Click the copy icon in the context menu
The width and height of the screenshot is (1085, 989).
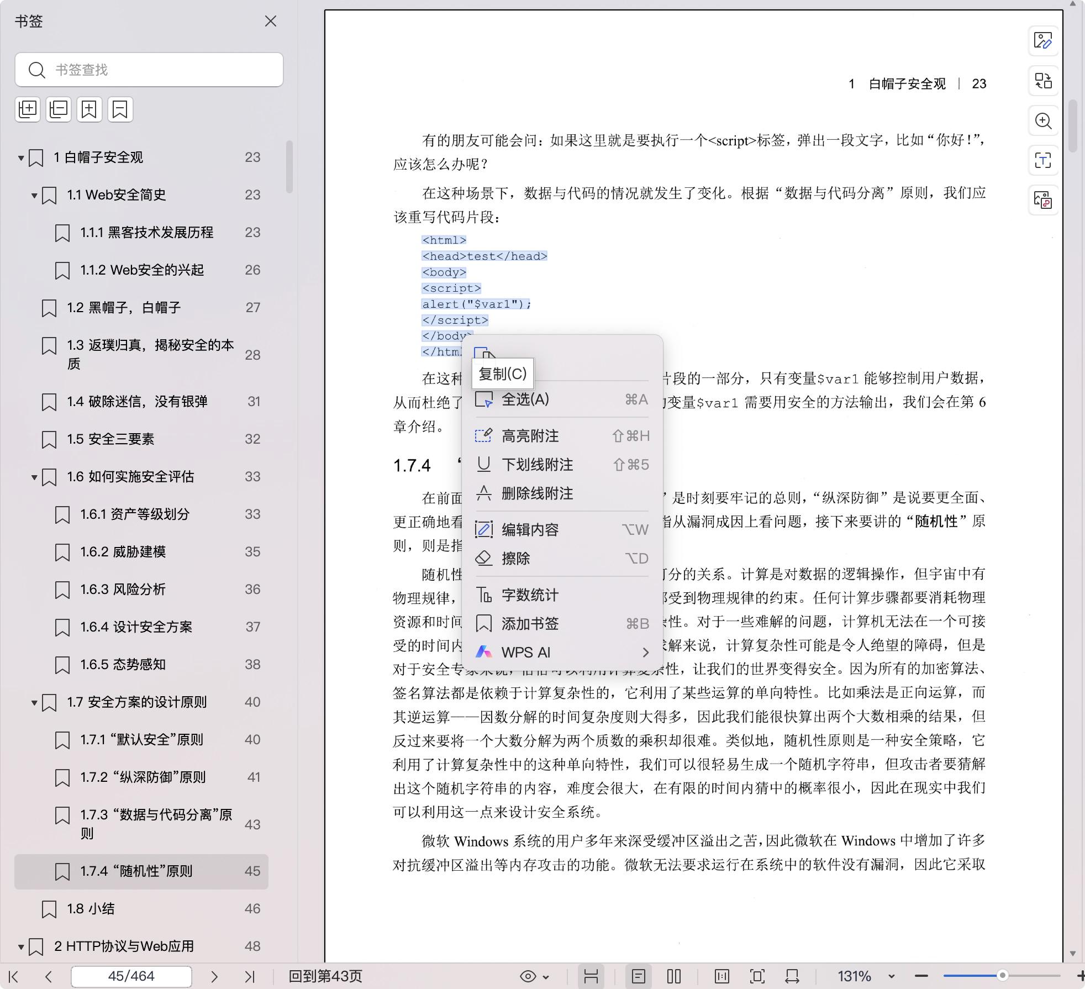coord(484,353)
